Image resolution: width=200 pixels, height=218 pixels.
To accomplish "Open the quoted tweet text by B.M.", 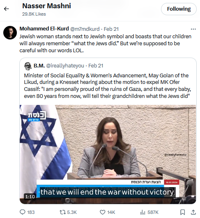I will pyautogui.click(x=108, y=86).
